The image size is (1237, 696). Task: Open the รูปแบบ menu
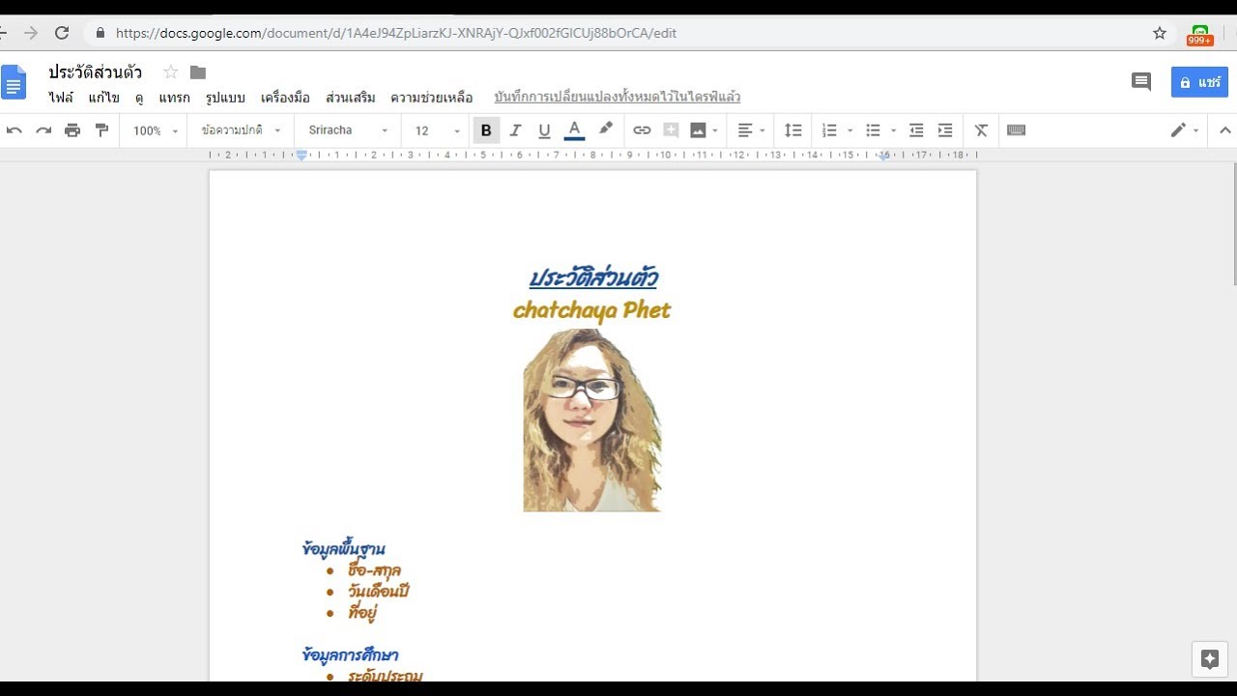click(x=225, y=98)
